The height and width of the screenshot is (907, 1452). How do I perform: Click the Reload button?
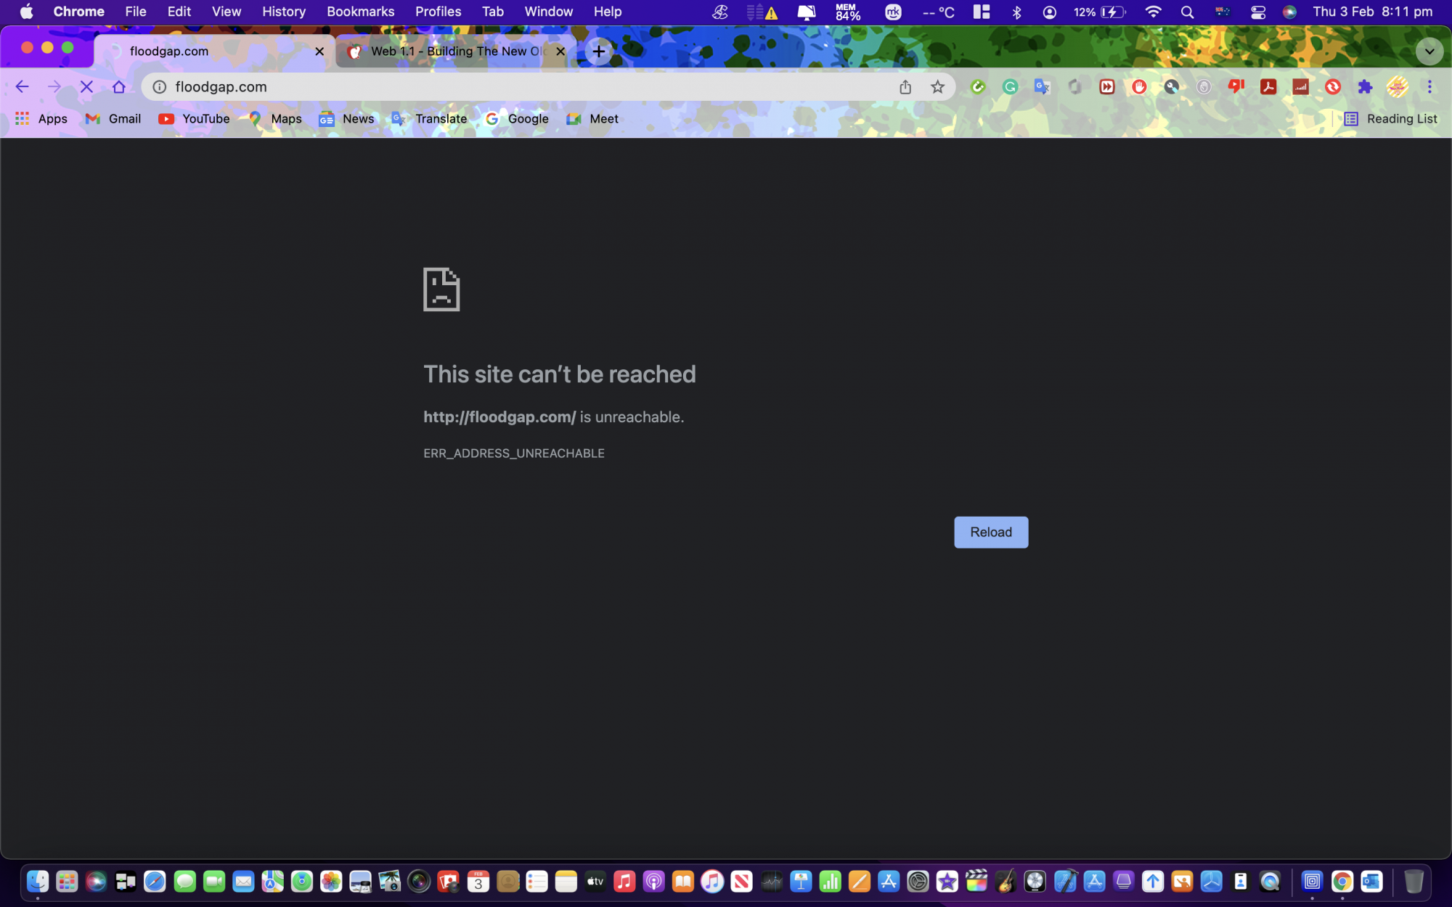990,532
